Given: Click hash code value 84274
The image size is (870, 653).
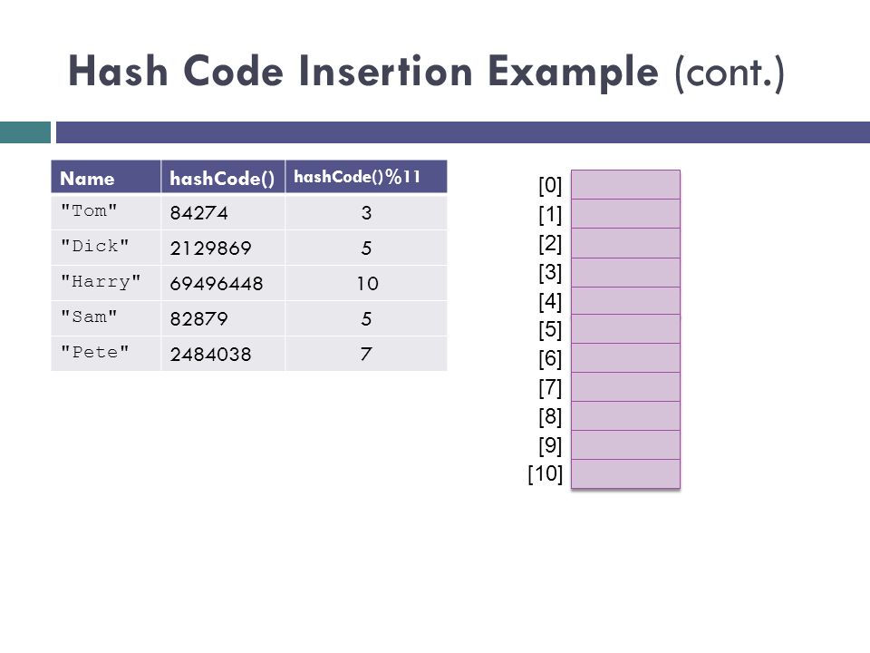Looking at the screenshot, I should [x=198, y=212].
